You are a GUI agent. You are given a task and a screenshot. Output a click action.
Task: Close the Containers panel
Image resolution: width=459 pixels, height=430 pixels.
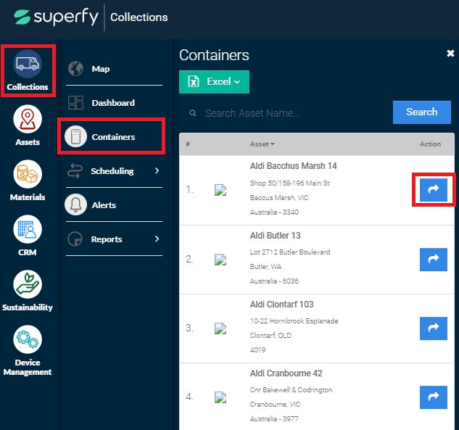point(450,53)
